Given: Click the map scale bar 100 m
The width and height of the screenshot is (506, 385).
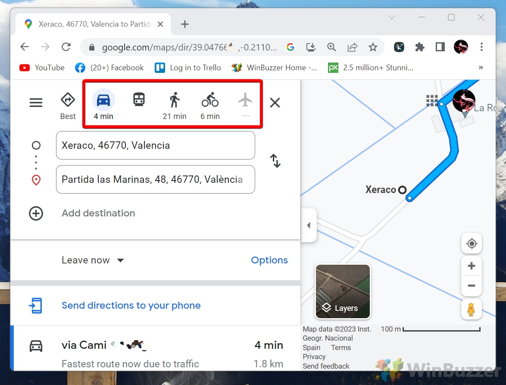Looking at the screenshot, I should (431, 329).
